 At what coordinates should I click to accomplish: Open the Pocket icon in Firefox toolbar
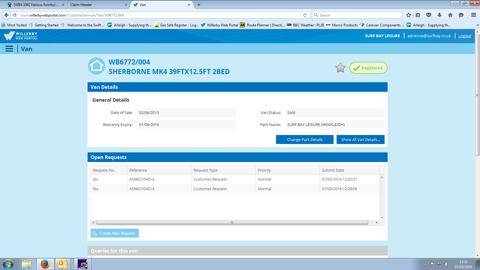(429, 15)
